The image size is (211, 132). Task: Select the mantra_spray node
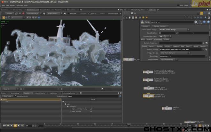tap(149, 88)
